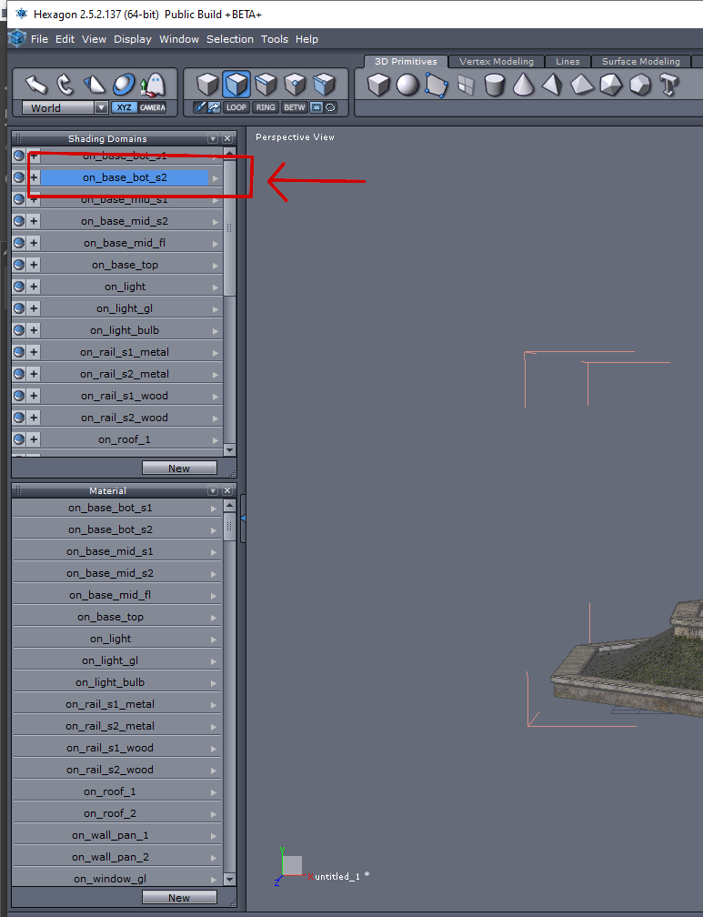This screenshot has height=917, width=703.
Task: Switch to the Surface Modeling tab
Action: (641, 62)
